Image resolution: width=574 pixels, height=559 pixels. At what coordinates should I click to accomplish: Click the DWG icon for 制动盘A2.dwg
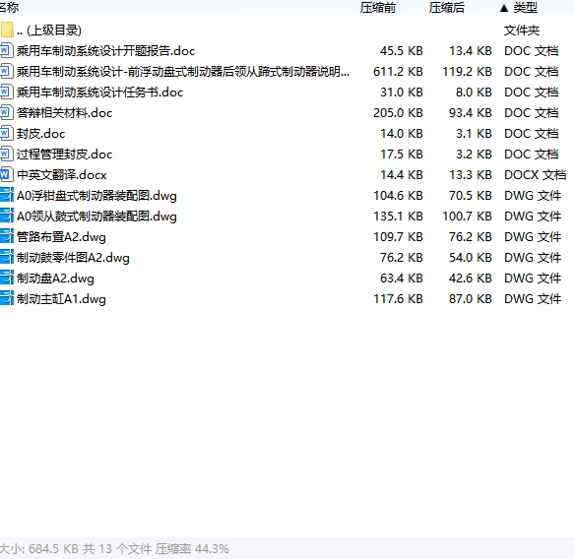tap(7, 279)
